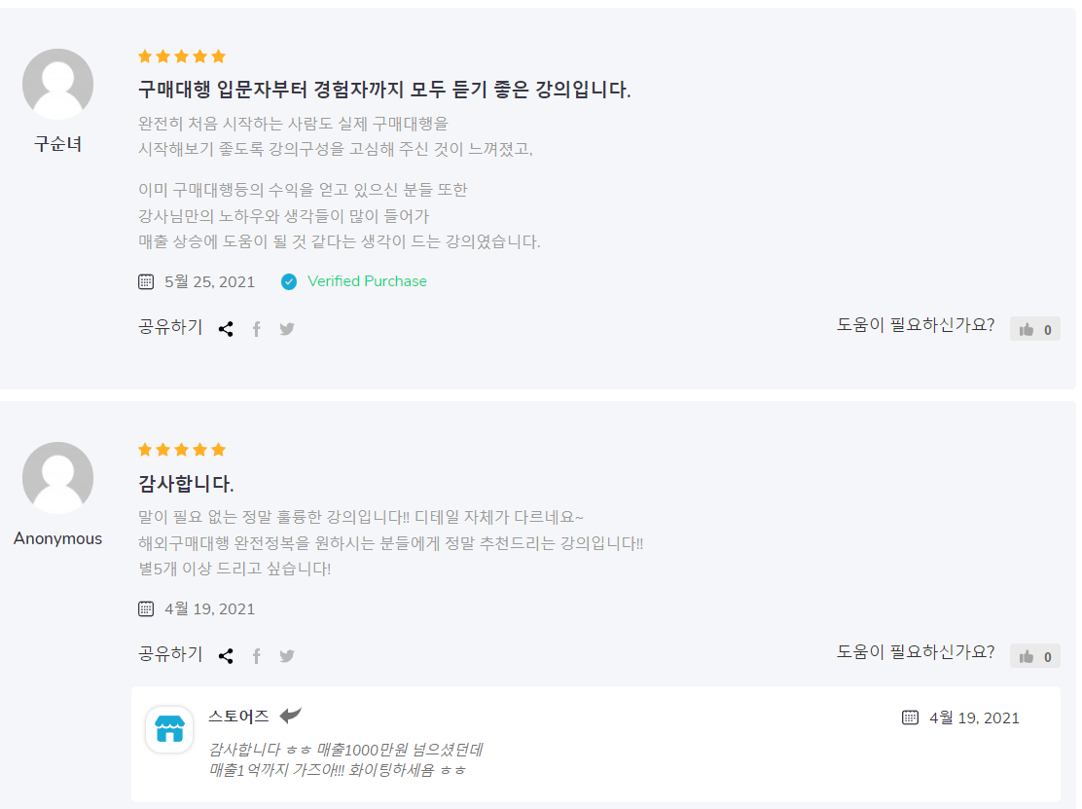The height and width of the screenshot is (809, 1082).
Task: Click share icon in Anonymous review
Action: click(226, 656)
